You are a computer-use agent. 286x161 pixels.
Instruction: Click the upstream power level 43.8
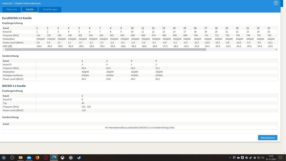108,79
